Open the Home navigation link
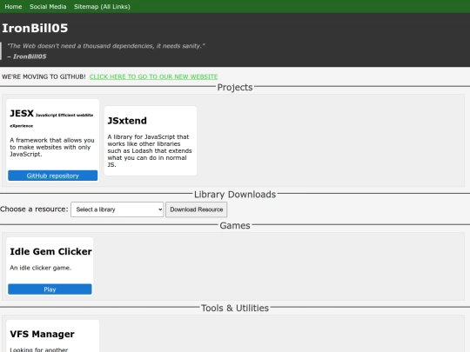Screen dimensions: 470x352 click(13, 7)
